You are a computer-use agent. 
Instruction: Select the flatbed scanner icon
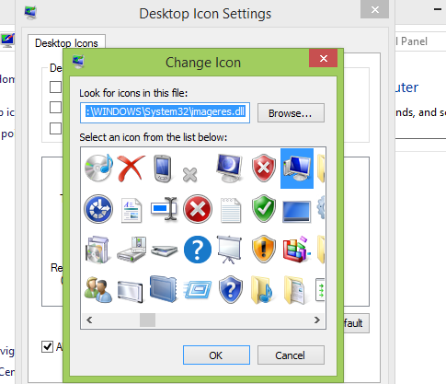[165, 250]
